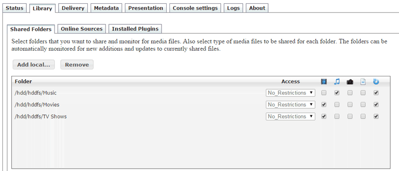Click the Add local... button

point(34,65)
